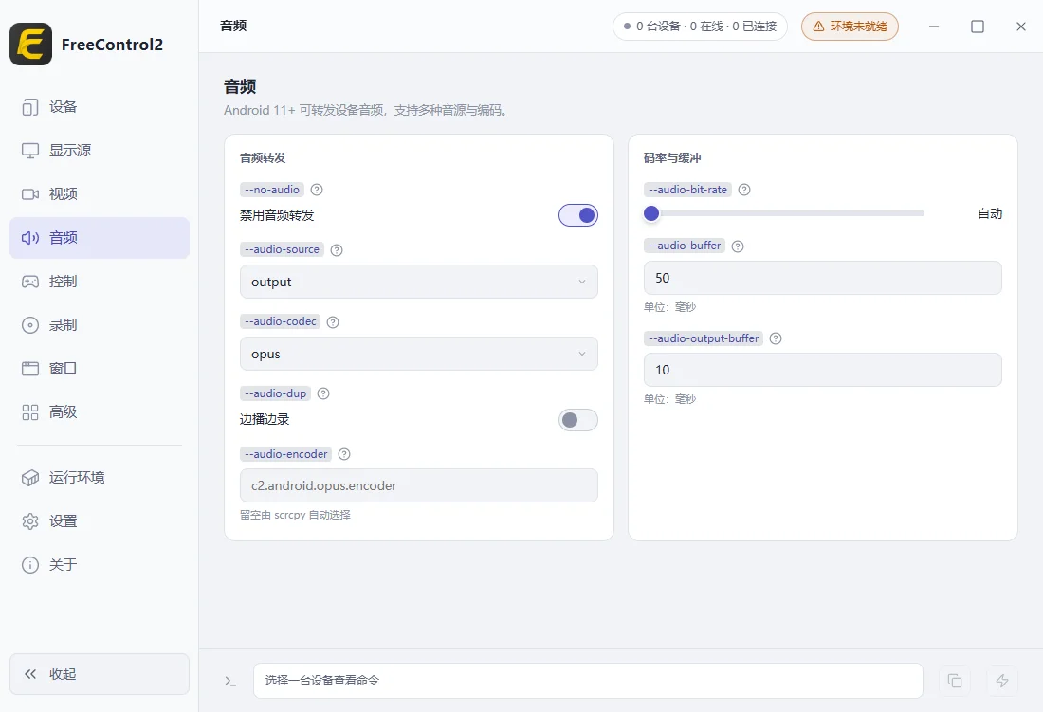Click the audio-encoder input field
The width and height of the screenshot is (1043, 712).
coord(418,485)
